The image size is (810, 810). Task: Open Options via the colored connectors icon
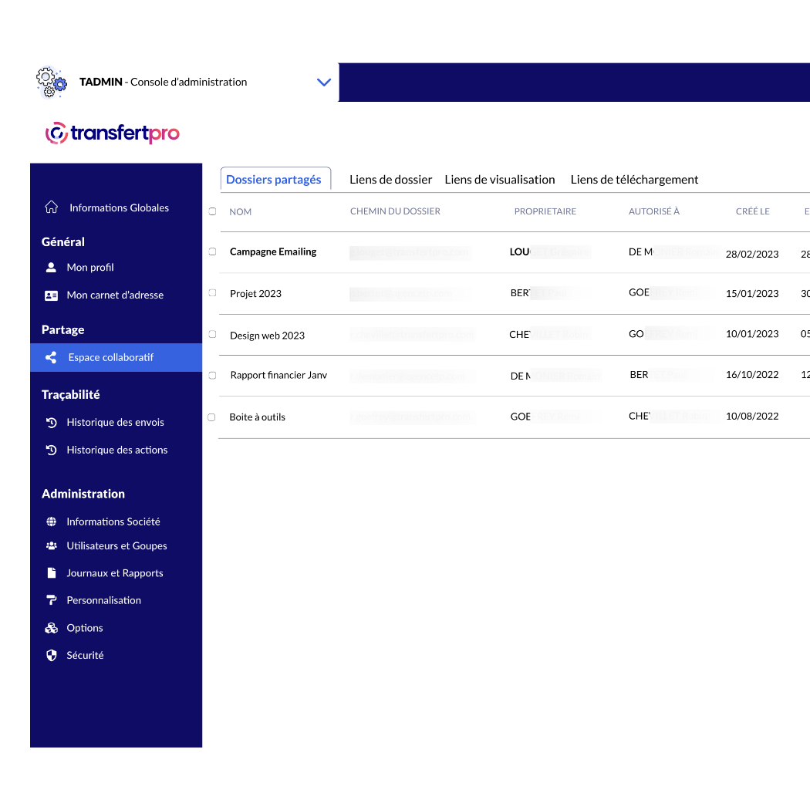(x=51, y=627)
